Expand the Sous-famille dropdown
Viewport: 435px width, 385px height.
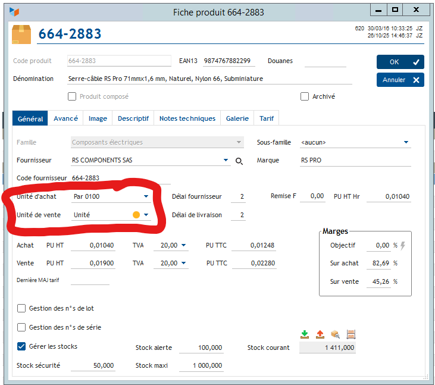pos(406,143)
